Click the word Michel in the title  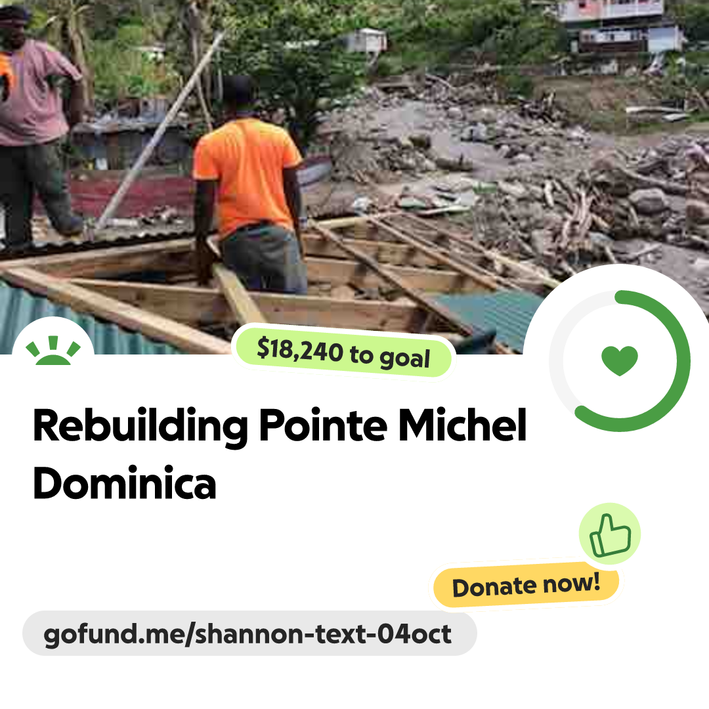point(463,425)
